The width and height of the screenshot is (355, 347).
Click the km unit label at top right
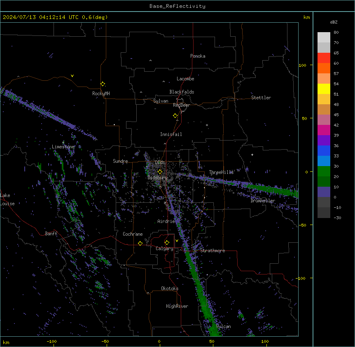pos(306,17)
